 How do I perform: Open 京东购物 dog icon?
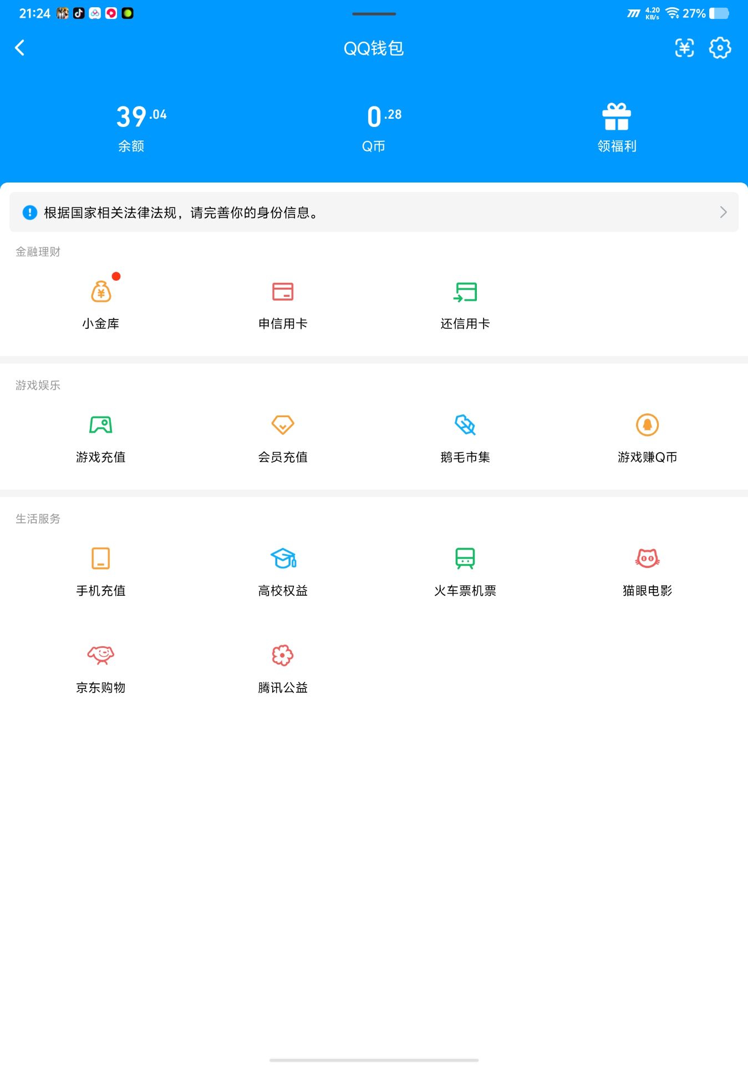101,655
